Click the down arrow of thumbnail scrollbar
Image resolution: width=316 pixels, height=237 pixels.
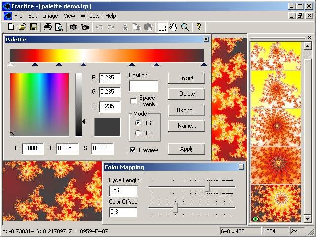[x=307, y=218]
